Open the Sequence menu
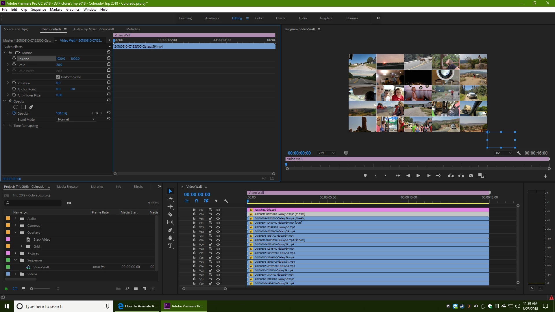Screen dimensions: 555x312 38,10
